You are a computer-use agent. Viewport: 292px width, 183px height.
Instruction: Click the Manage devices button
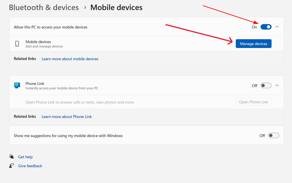(x=253, y=44)
